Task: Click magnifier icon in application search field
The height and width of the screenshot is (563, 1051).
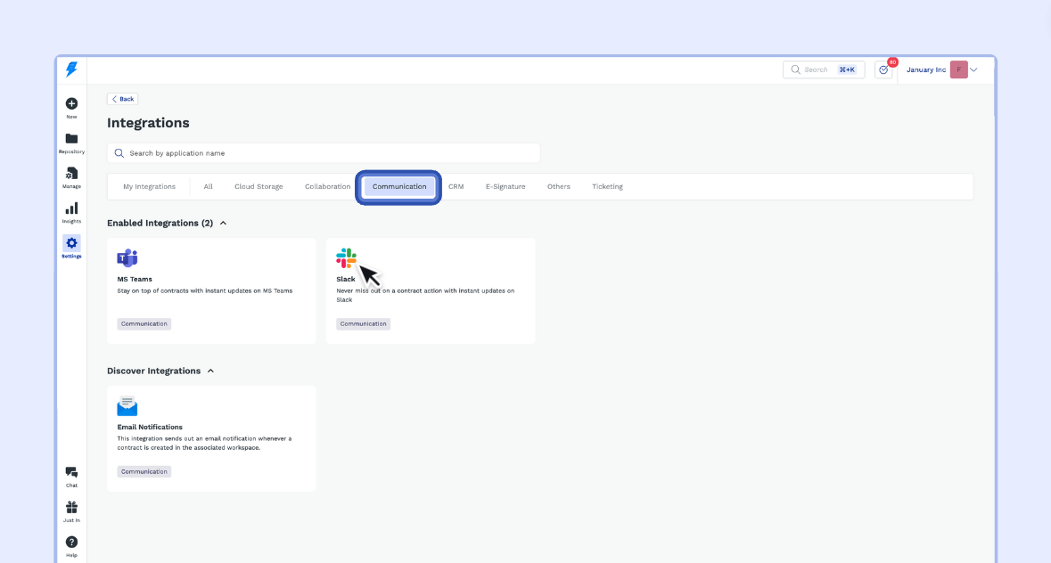Action: (x=119, y=153)
